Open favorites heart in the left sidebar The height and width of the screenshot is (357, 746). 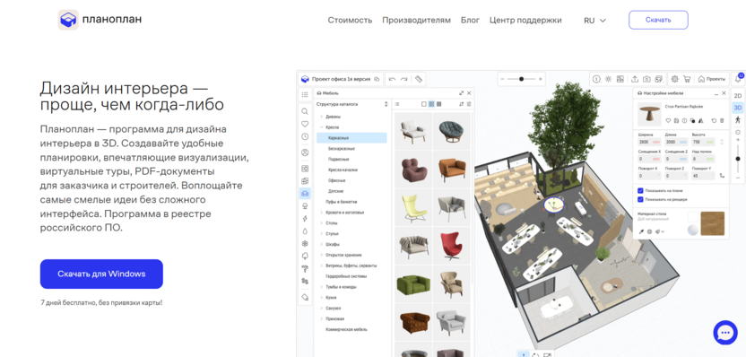point(305,124)
